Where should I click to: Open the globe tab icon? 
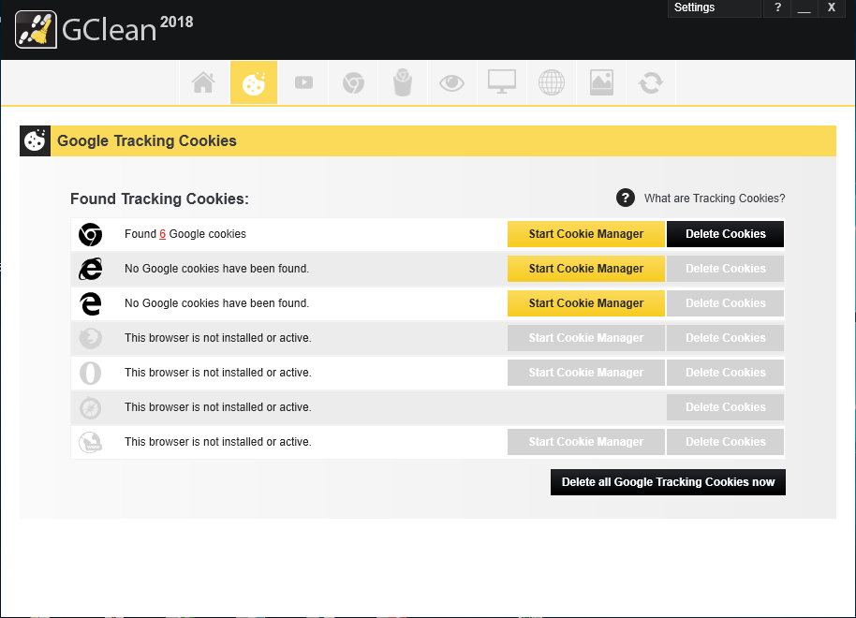(552, 83)
